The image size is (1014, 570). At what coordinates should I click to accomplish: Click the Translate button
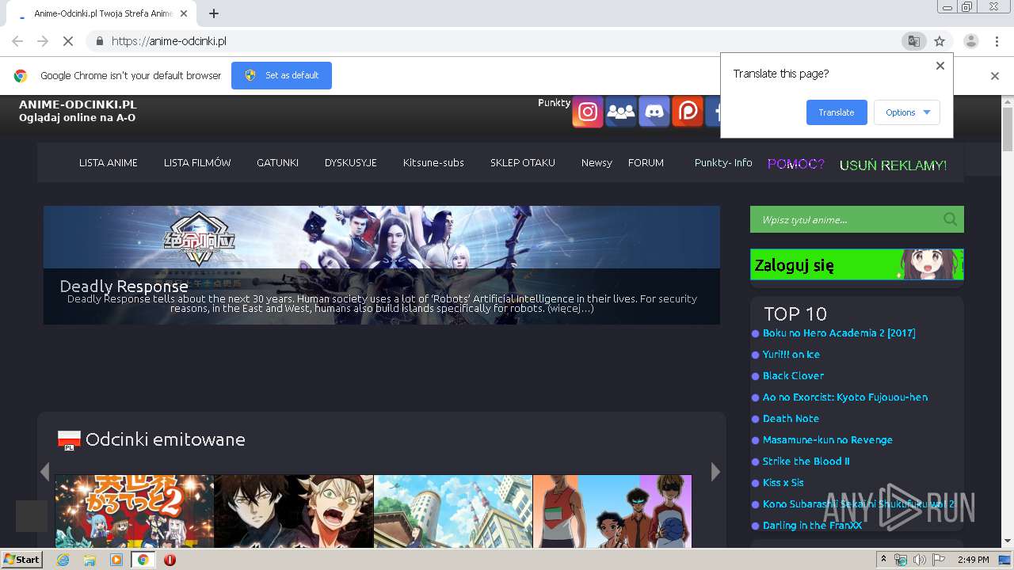[x=837, y=112]
